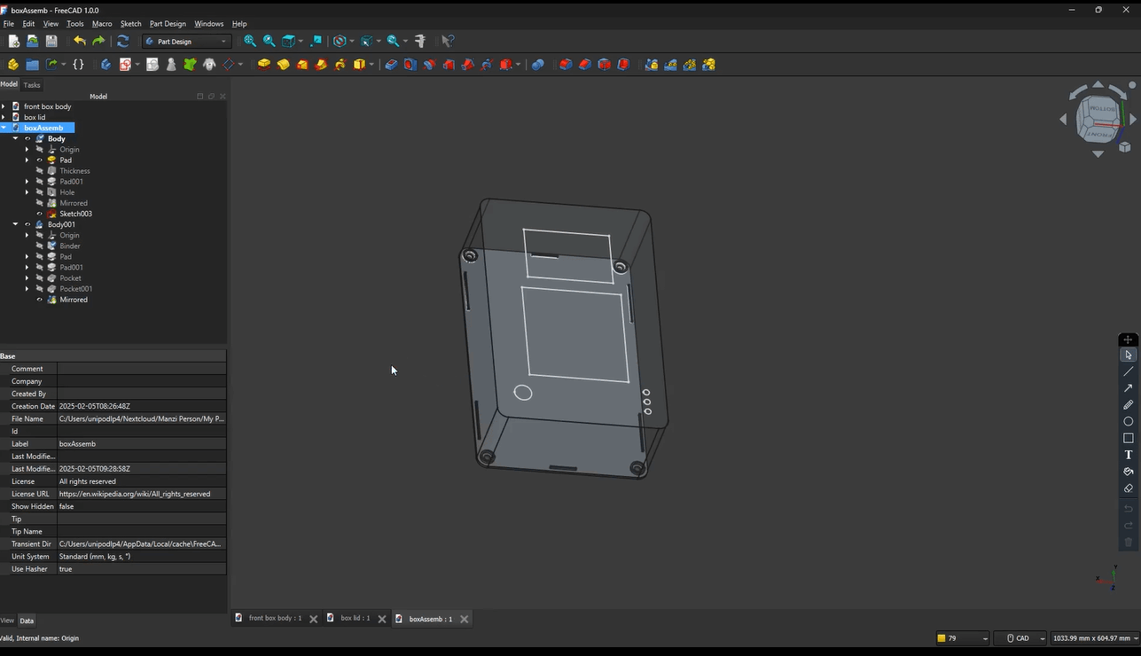
Task: Expand the front box body document
Action: point(4,106)
